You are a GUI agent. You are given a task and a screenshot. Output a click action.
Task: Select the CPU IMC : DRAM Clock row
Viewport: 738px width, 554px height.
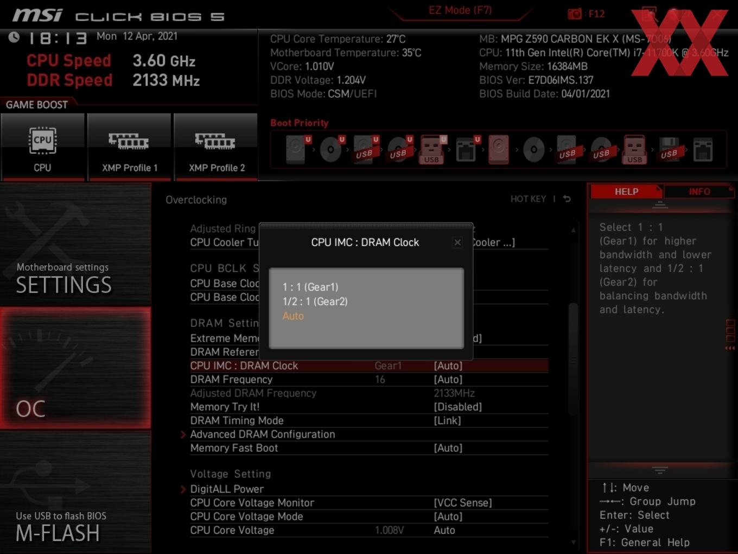pos(368,366)
